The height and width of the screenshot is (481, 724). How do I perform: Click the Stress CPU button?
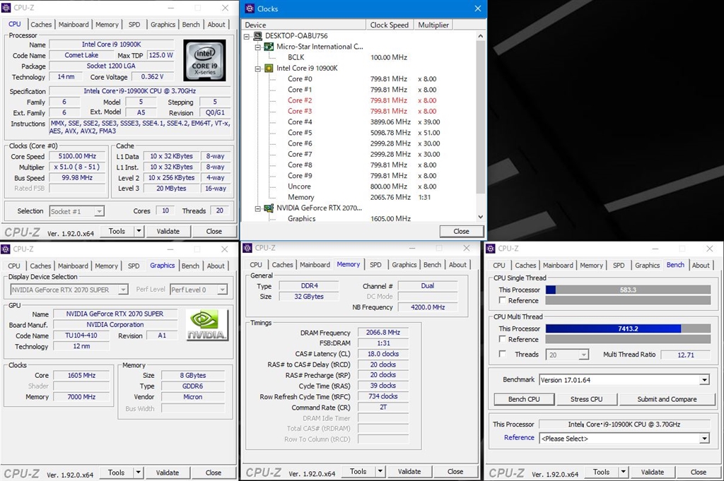(586, 399)
